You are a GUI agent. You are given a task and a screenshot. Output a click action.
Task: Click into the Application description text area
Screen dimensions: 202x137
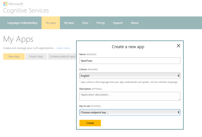[130, 96]
